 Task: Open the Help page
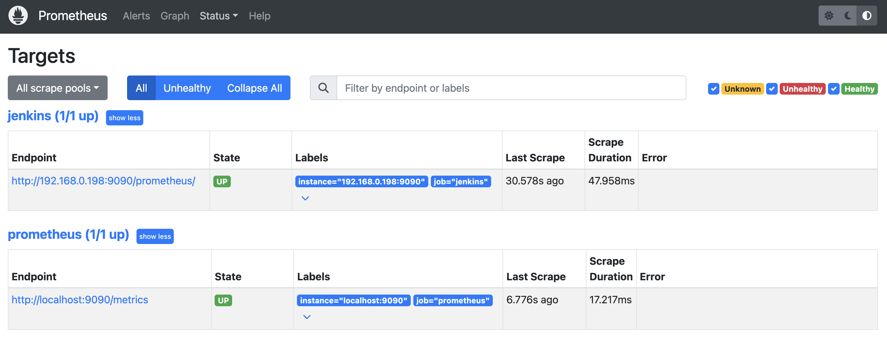pyautogui.click(x=260, y=16)
